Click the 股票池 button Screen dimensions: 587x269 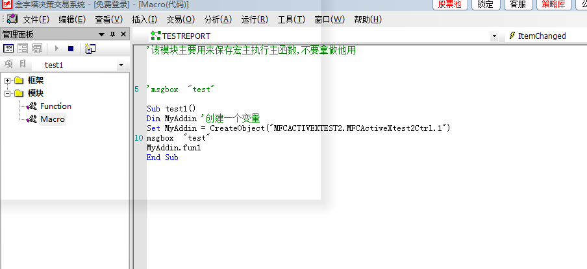[451, 5]
